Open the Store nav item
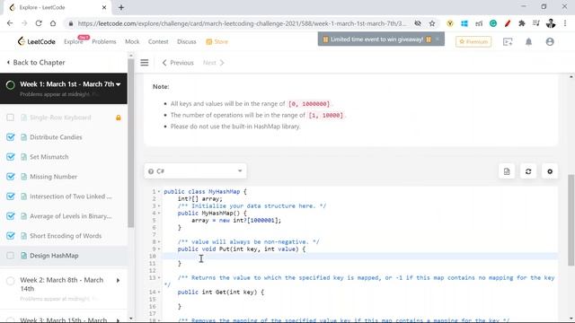The height and width of the screenshot is (323, 575). tap(217, 42)
